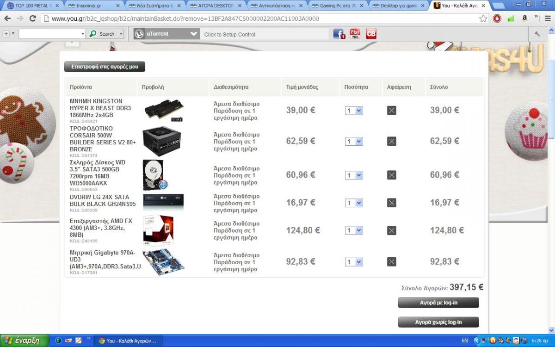
Task: Open Gigabyte 970A-UD3 motherboard product link
Action: tap(105, 260)
